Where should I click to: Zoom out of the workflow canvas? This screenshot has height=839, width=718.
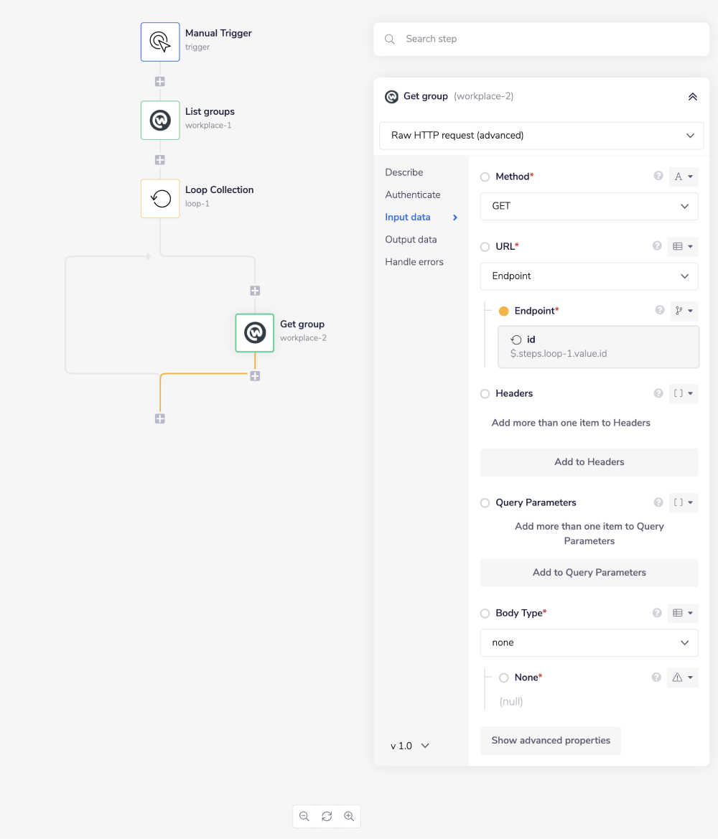(304, 816)
